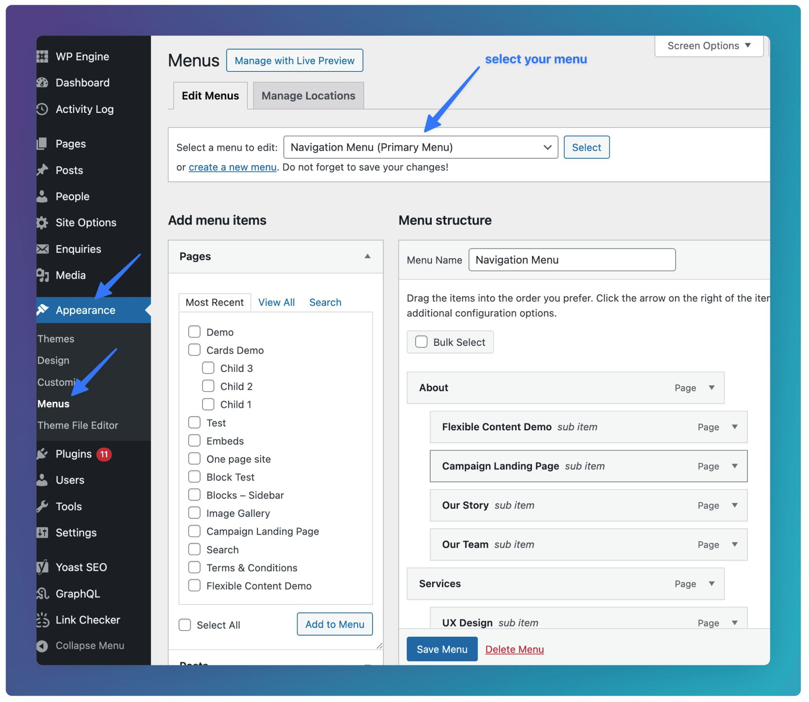This screenshot has height=702, width=809.
Task: Expand the Campaign Landing Page sub item arrow
Action: tap(735, 466)
